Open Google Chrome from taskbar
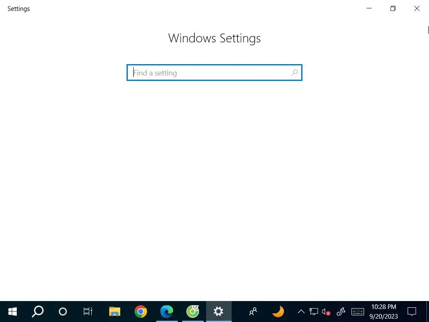429x322 pixels. coord(141,312)
